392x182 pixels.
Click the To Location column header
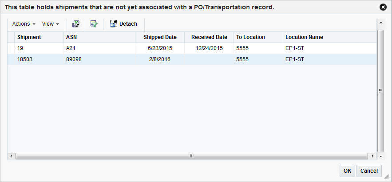(250, 37)
